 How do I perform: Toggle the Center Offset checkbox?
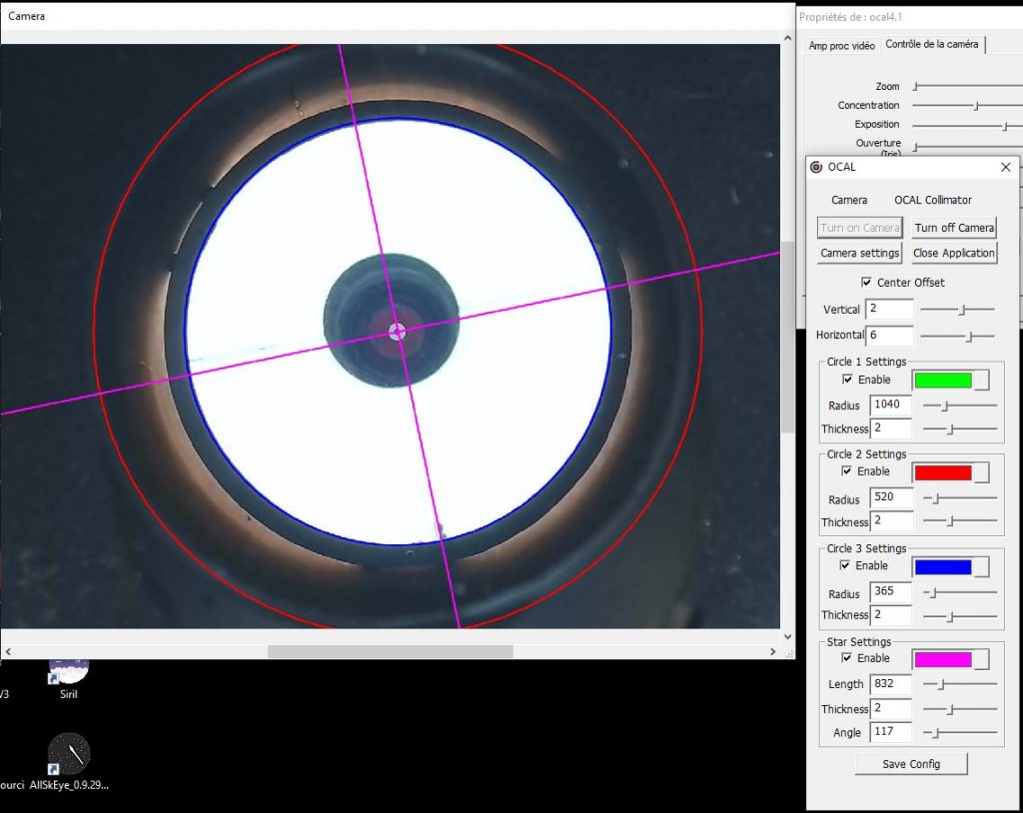(x=866, y=283)
